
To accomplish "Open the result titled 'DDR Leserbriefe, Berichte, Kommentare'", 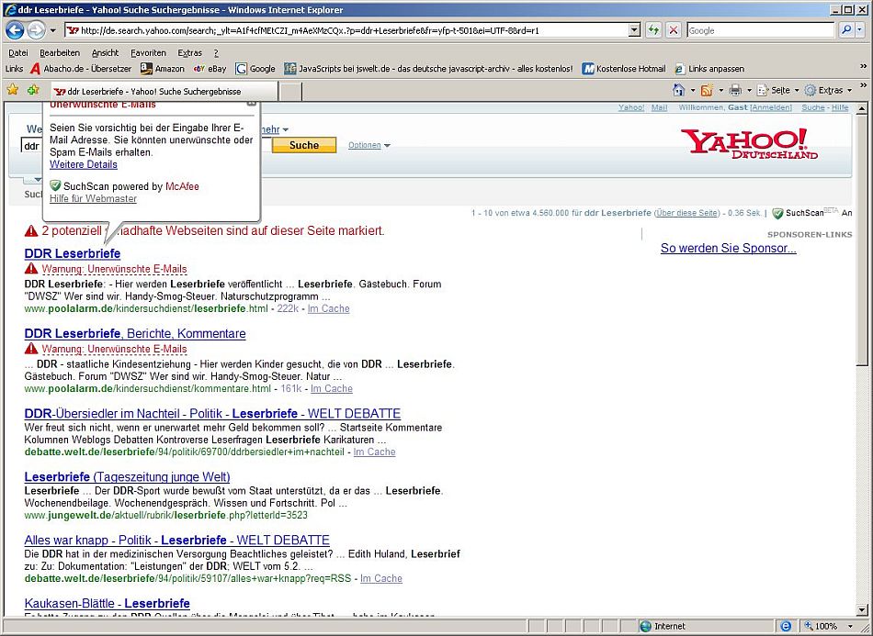I will pos(135,333).
